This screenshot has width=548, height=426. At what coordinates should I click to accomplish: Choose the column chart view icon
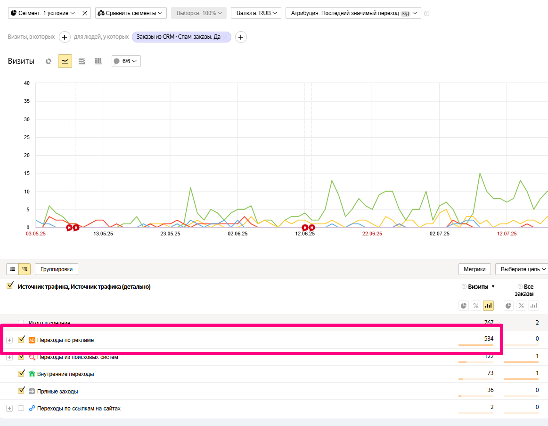[x=98, y=61]
